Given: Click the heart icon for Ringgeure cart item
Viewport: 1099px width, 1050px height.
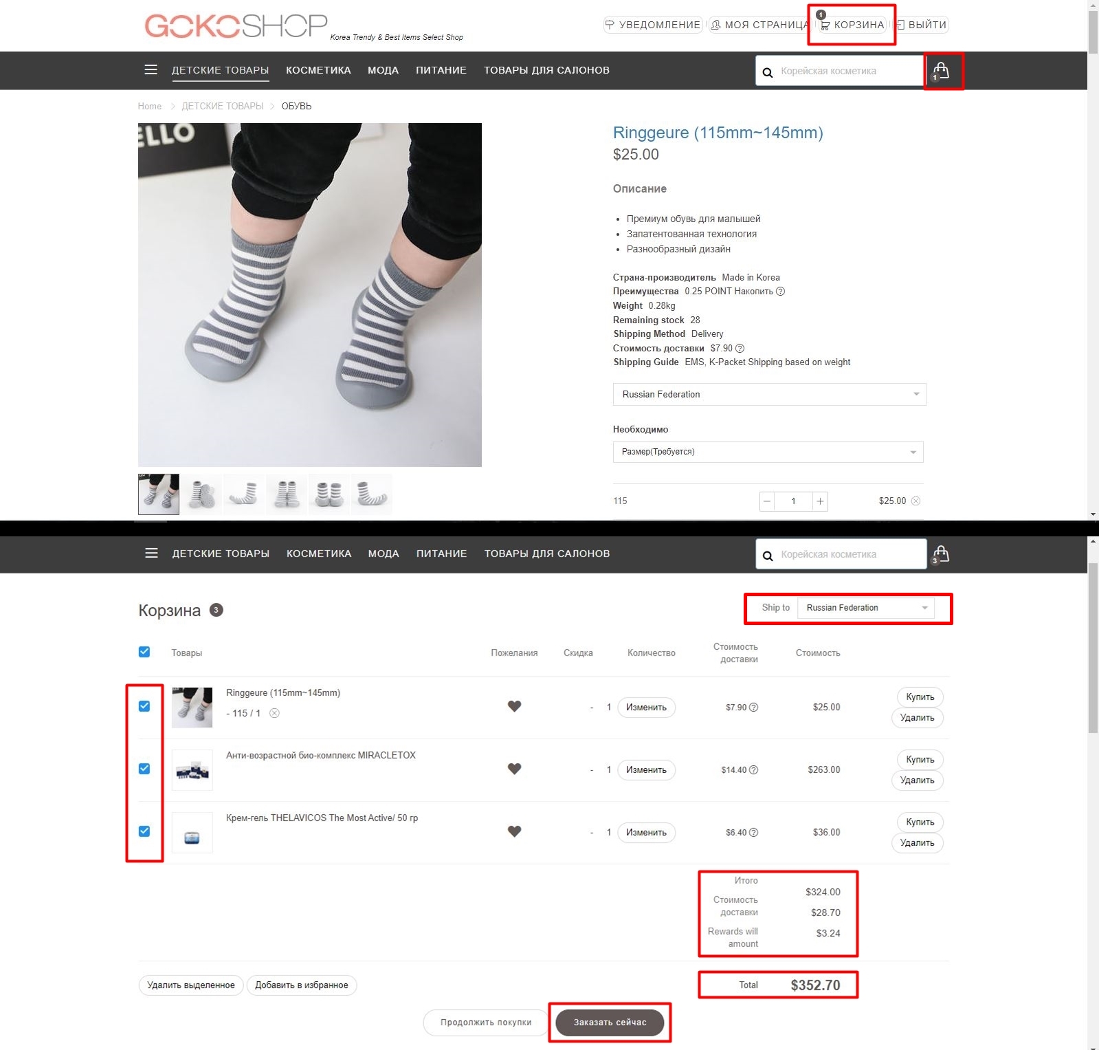Looking at the screenshot, I should [x=514, y=706].
